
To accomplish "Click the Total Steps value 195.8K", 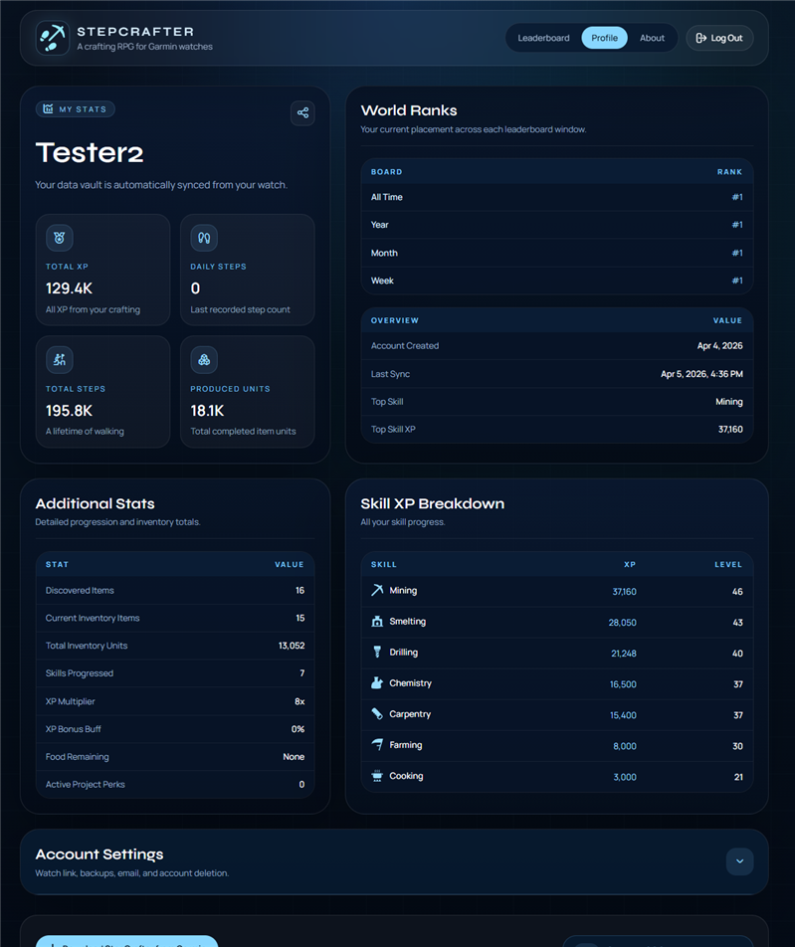I will (69, 411).
